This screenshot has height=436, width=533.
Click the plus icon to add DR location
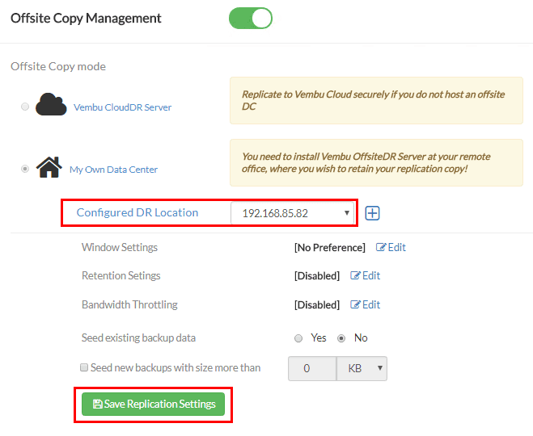point(372,213)
